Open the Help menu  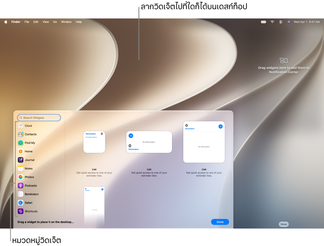tap(79, 22)
